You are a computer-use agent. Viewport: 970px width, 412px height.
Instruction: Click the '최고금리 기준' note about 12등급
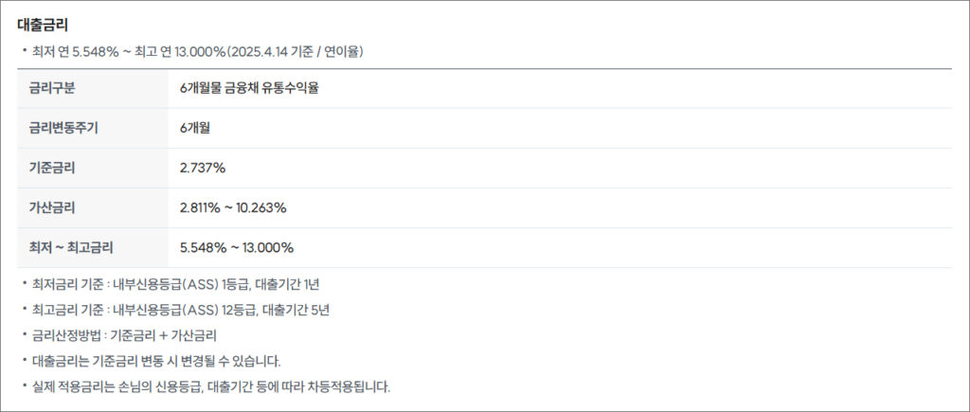180,310
